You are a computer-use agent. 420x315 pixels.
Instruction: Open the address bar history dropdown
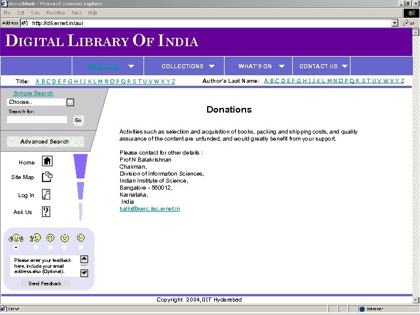tap(394, 23)
